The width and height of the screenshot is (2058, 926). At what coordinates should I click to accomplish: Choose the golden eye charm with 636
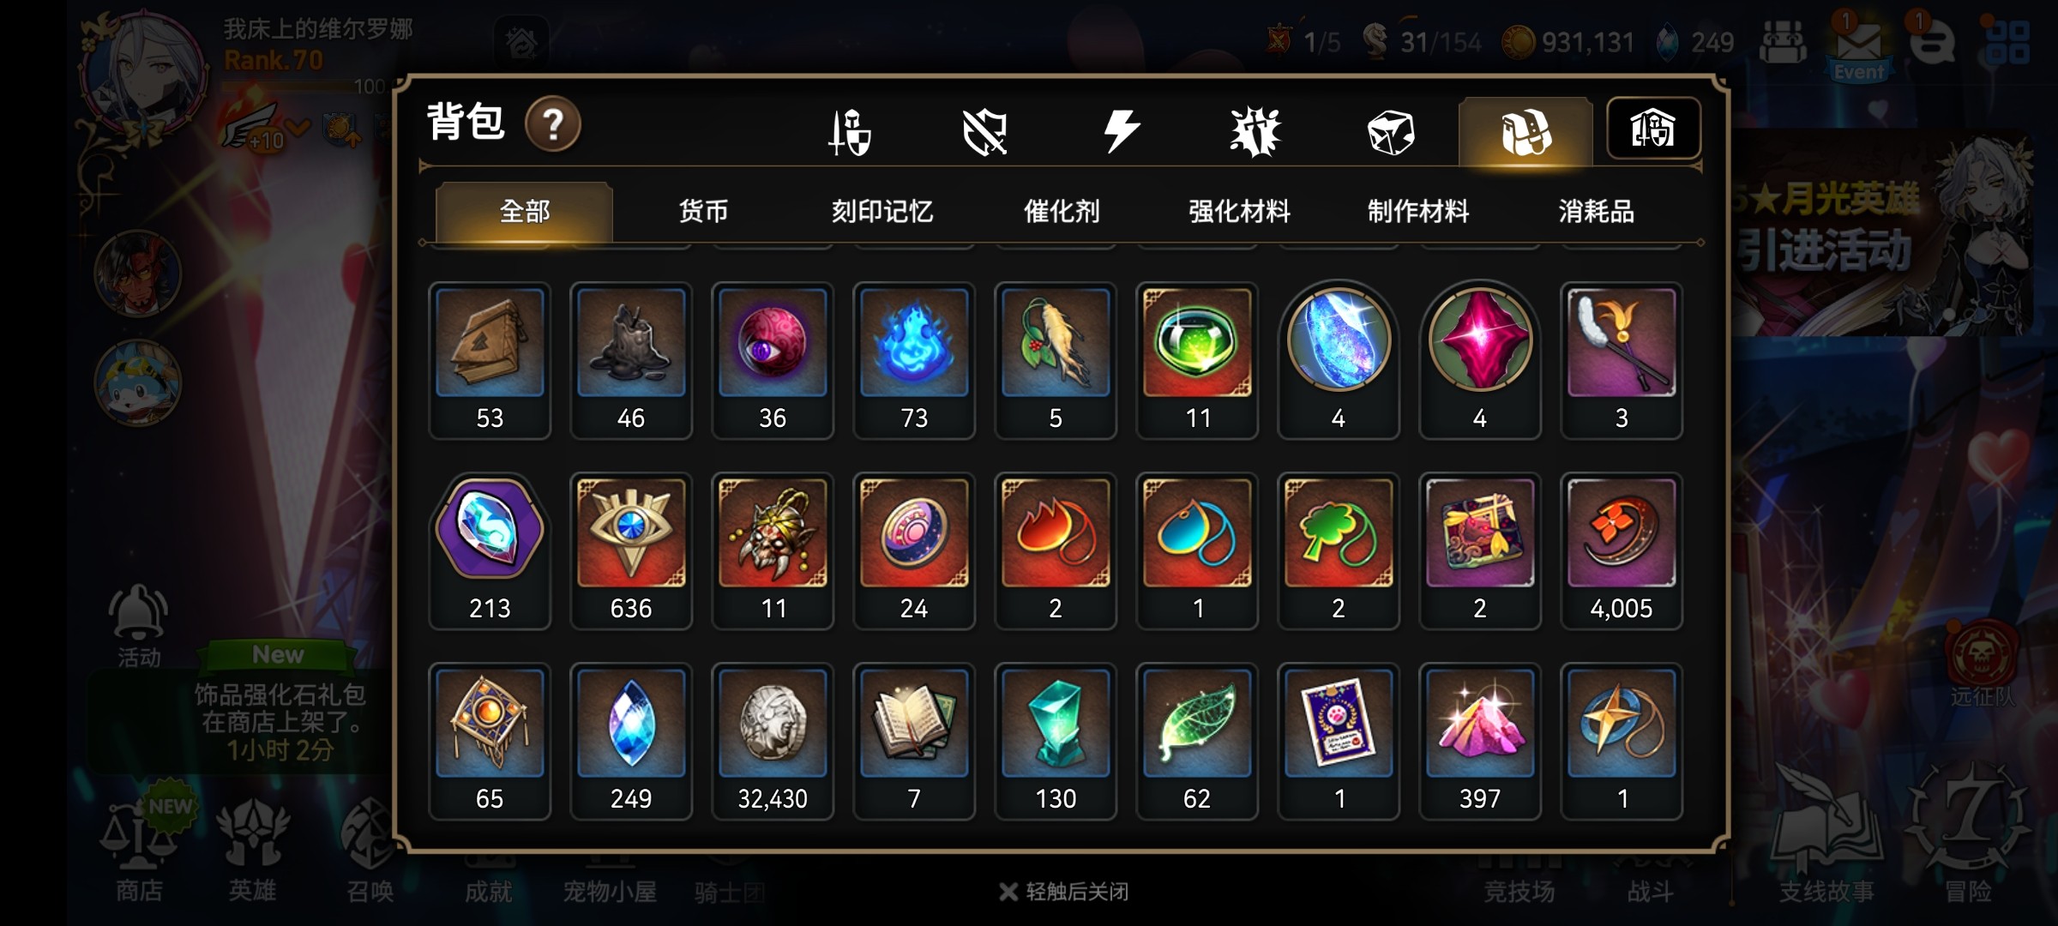coord(631,550)
